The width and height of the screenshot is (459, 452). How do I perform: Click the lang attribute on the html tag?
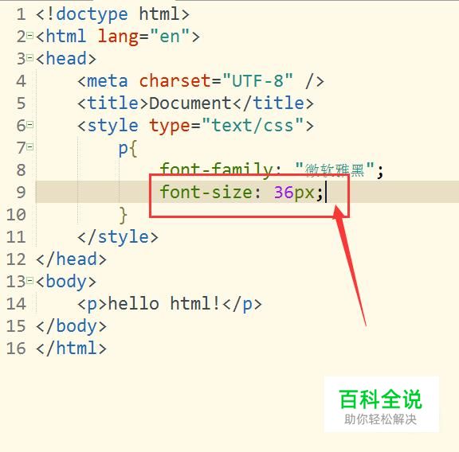pyautogui.click(x=118, y=37)
